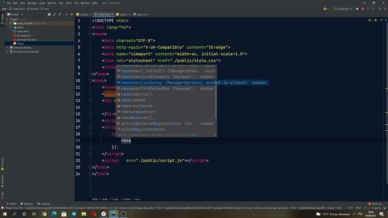
Task: Select package-lock.json in the project tree
Action: [27, 39]
